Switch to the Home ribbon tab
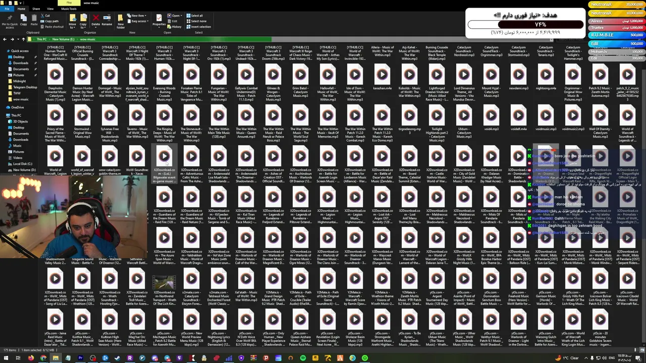Viewport: 646px width, 363px height. tap(21, 9)
